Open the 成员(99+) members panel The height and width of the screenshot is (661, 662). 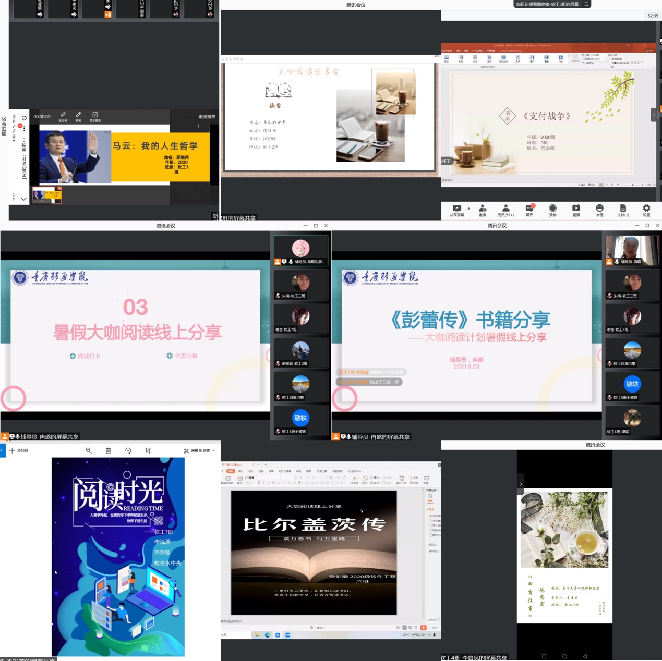pos(505,210)
